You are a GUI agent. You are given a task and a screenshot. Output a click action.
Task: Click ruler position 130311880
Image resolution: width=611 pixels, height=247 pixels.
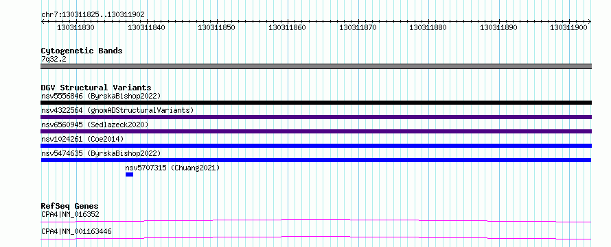(428, 27)
